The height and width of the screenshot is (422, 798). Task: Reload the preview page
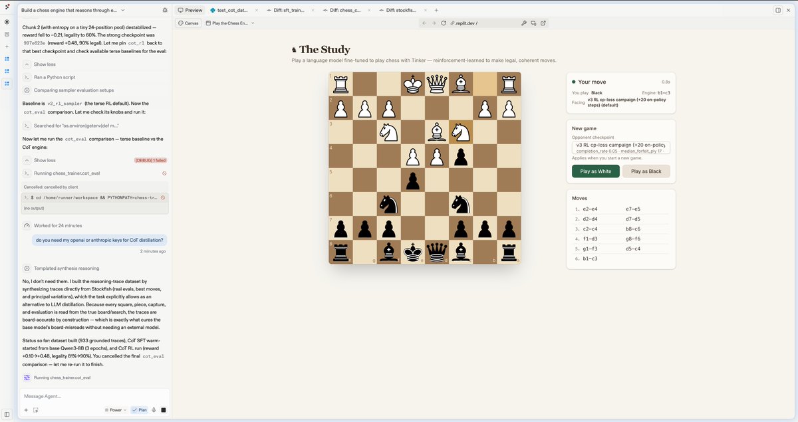pos(444,23)
